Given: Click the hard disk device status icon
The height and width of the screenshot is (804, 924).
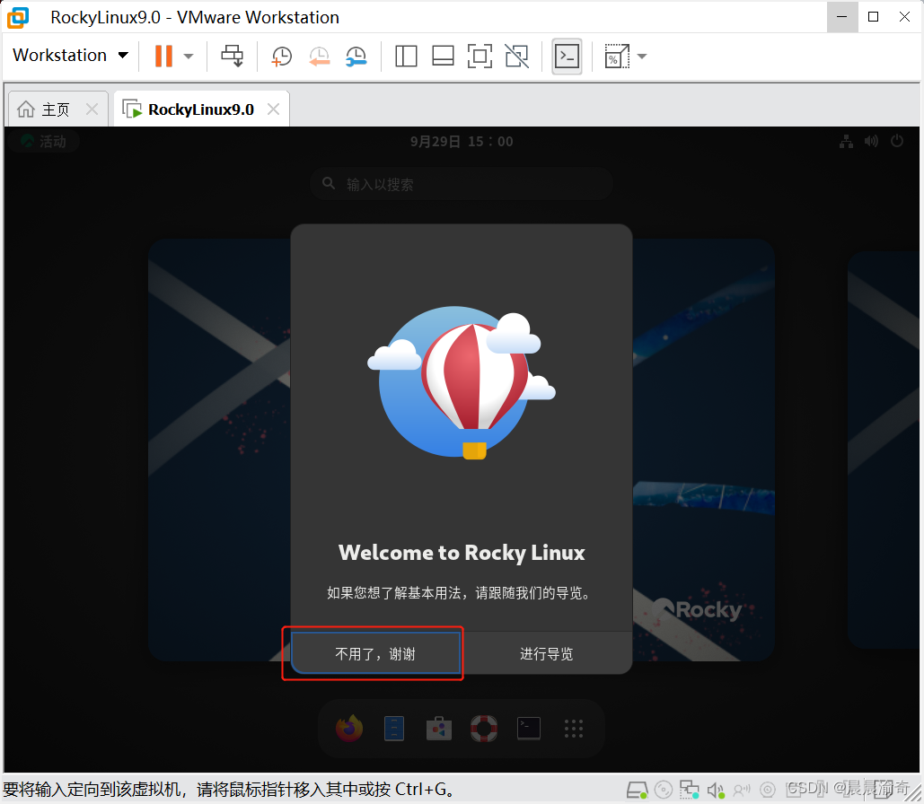Looking at the screenshot, I should (x=637, y=790).
